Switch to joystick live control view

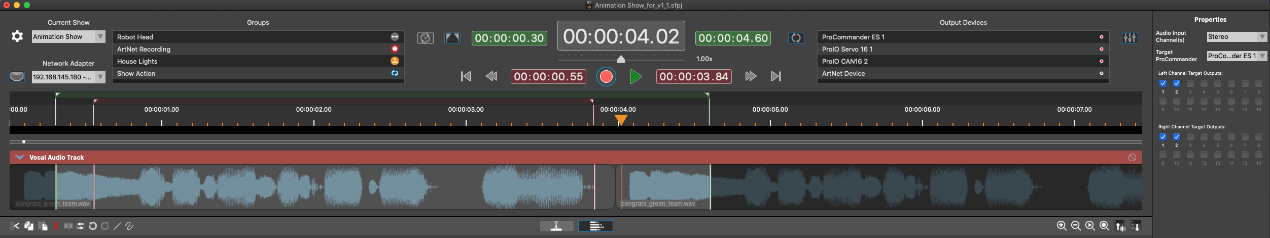tap(556, 226)
